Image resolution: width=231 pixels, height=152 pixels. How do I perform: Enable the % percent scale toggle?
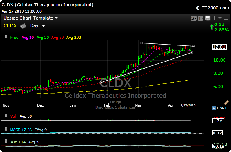[222, 109]
